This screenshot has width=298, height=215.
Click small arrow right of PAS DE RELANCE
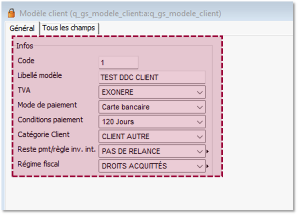(208, 152)
